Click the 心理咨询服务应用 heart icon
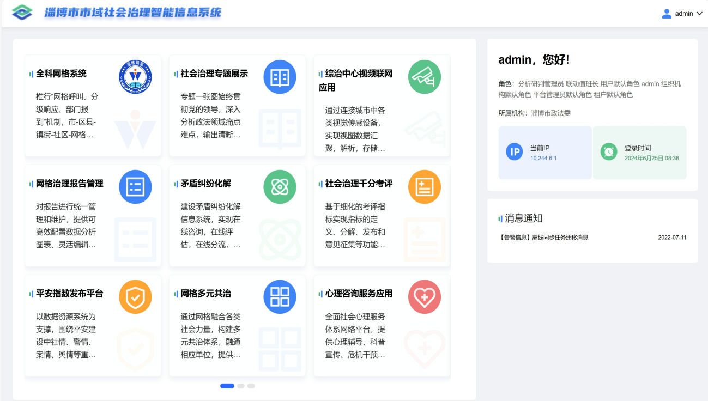 [x=424, y=297]
